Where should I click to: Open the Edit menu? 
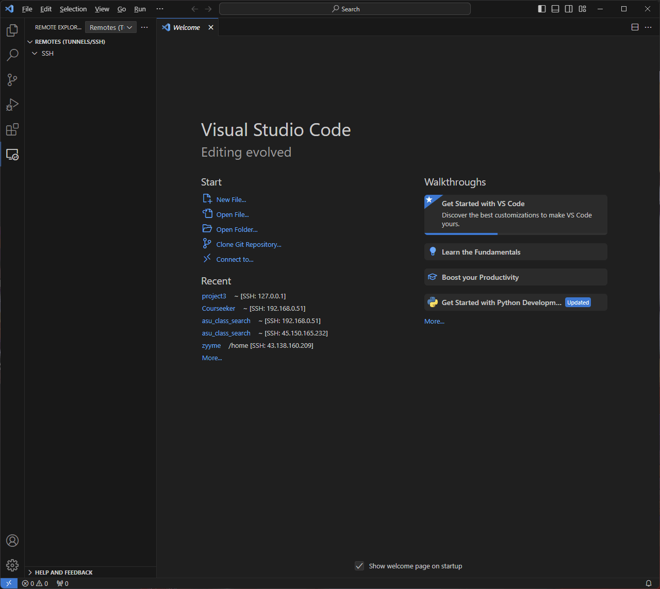pyautogui.click(x=46, y=9)
